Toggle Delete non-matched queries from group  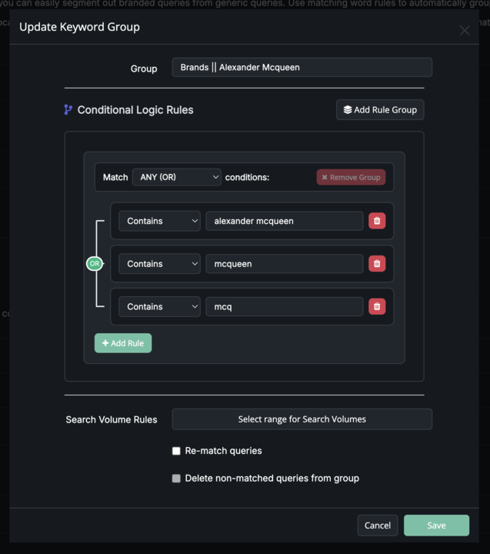(176, 479)
